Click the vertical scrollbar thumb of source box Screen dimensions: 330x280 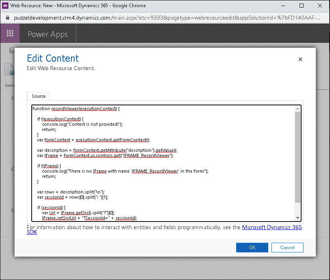pos(297,156)
